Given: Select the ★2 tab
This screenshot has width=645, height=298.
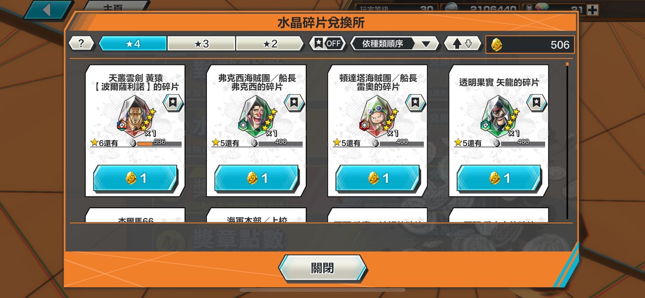Looking at the screenshot, I should (x=270, y=44).
